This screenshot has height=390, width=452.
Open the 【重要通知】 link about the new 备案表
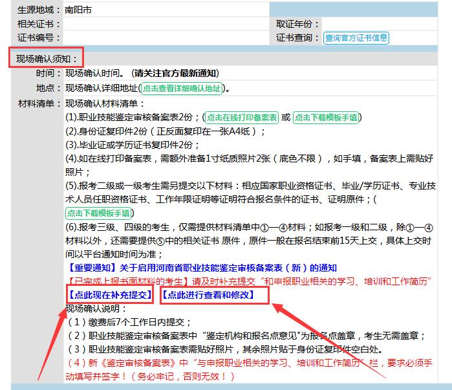[202, 268]
